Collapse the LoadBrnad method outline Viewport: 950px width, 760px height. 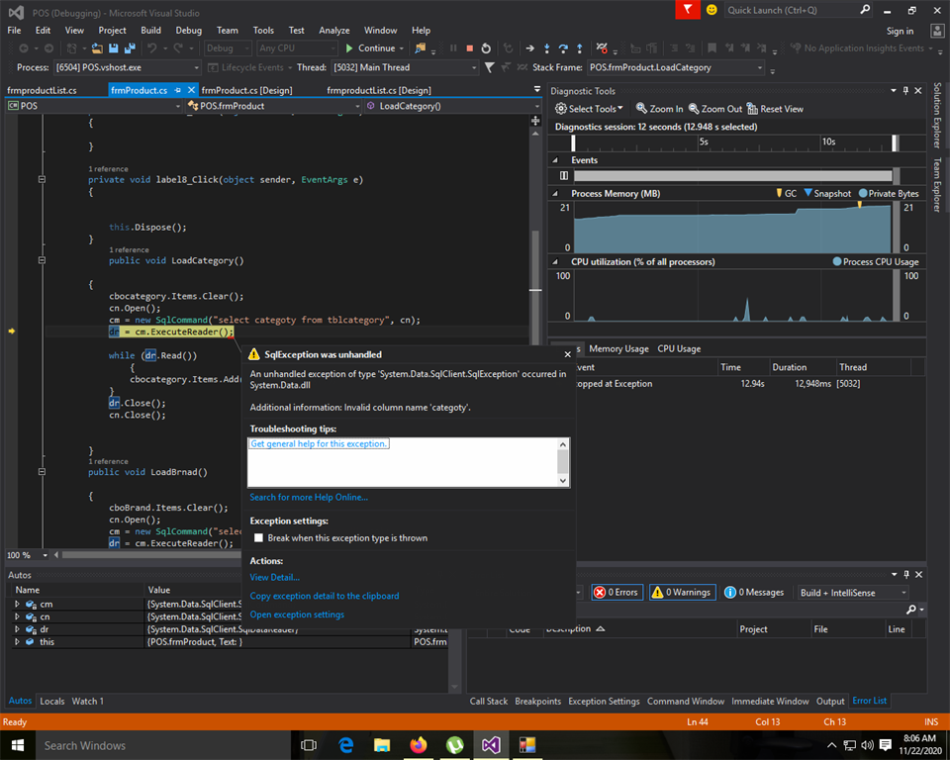42,471
